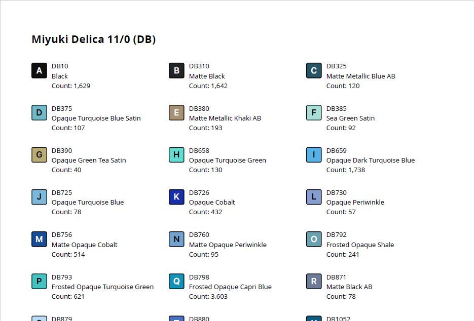Select the DB725 bead code
The width and height of the screenshot is (474, 321).
[x=62, y=193]
